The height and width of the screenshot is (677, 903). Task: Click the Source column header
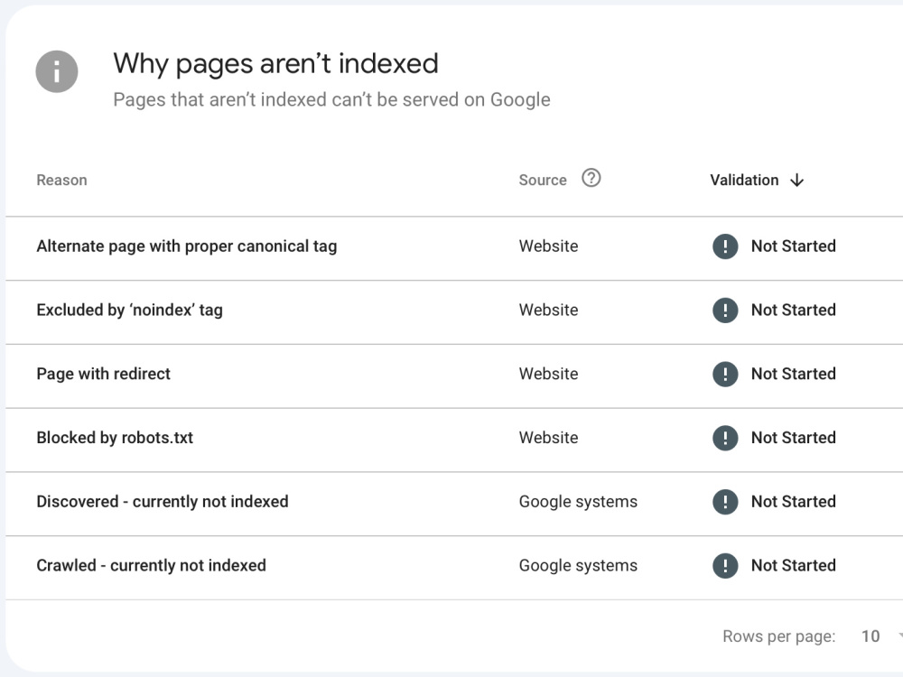(543, 181)
